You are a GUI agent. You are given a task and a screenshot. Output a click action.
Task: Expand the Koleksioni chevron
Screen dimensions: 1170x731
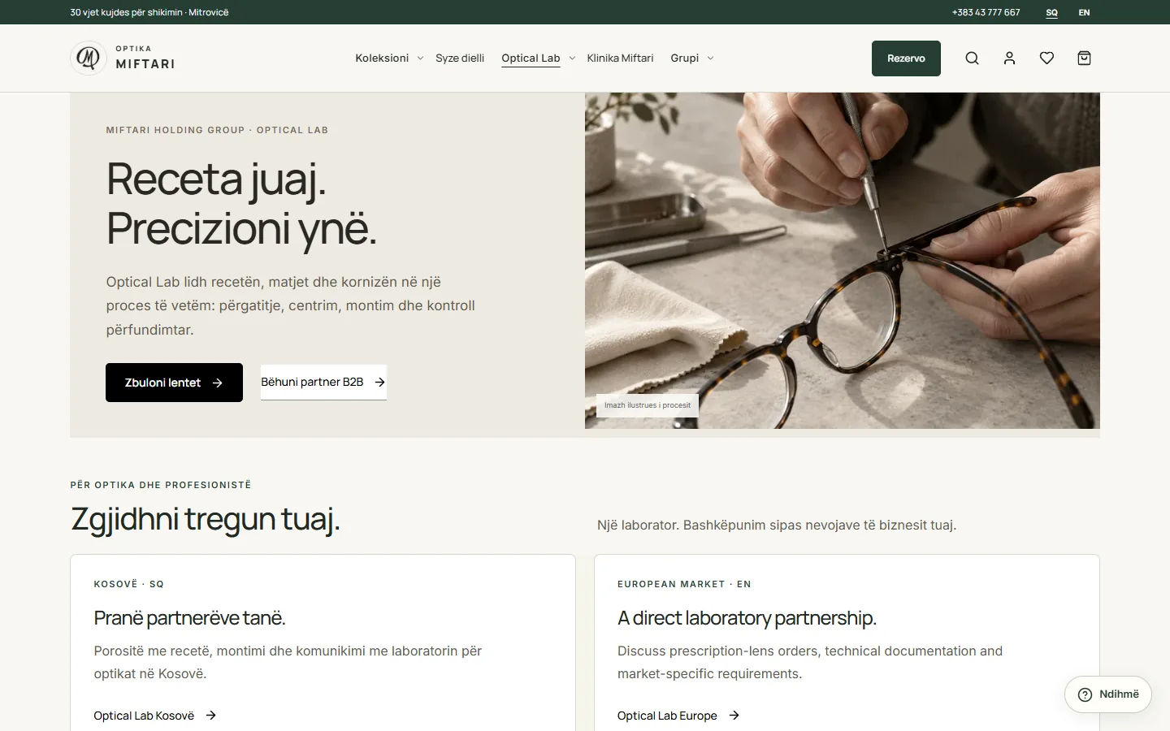(420, 58)
